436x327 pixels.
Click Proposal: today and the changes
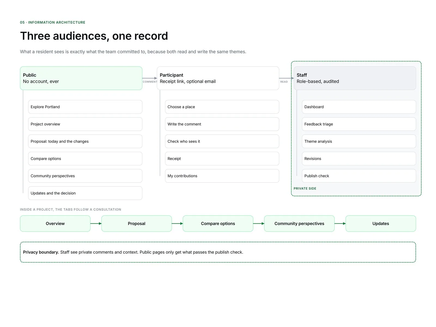(x=85, y=141)
